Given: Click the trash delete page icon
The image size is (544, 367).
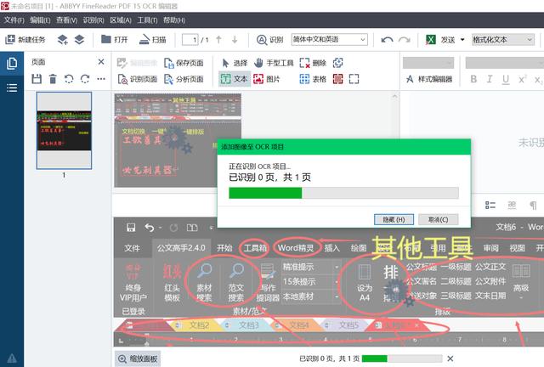Looking at the screenshot, I should click(53, 79).
